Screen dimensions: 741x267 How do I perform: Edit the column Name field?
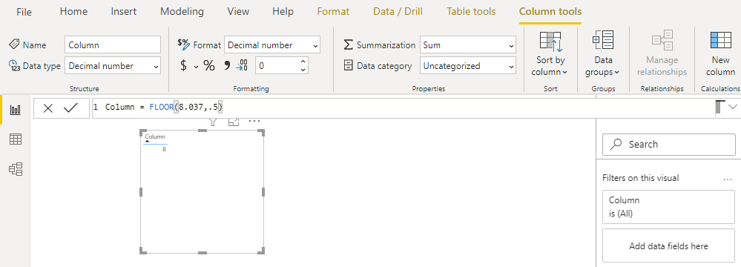113,45
